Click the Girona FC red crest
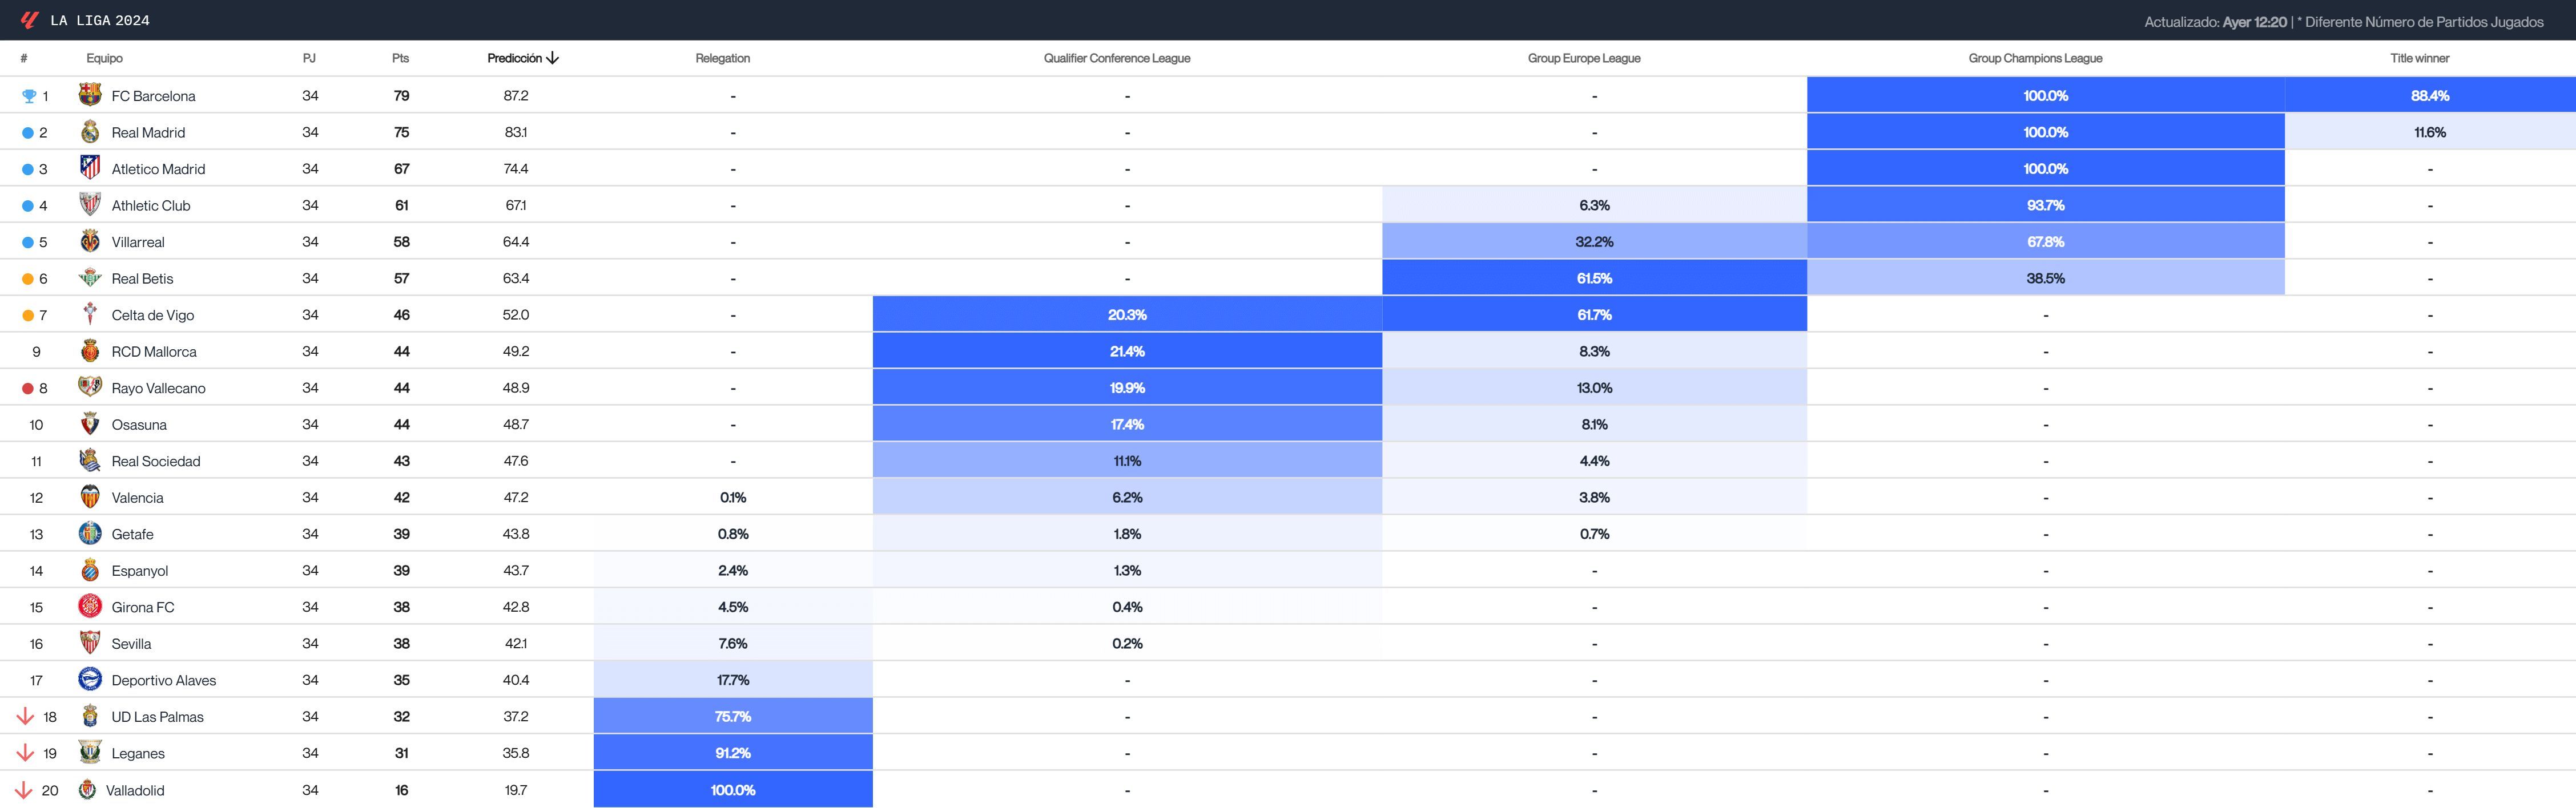 pos(90,606)
